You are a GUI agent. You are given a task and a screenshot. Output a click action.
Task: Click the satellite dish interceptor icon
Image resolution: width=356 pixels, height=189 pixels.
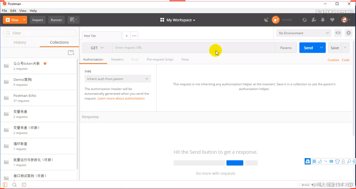point(266,20)
